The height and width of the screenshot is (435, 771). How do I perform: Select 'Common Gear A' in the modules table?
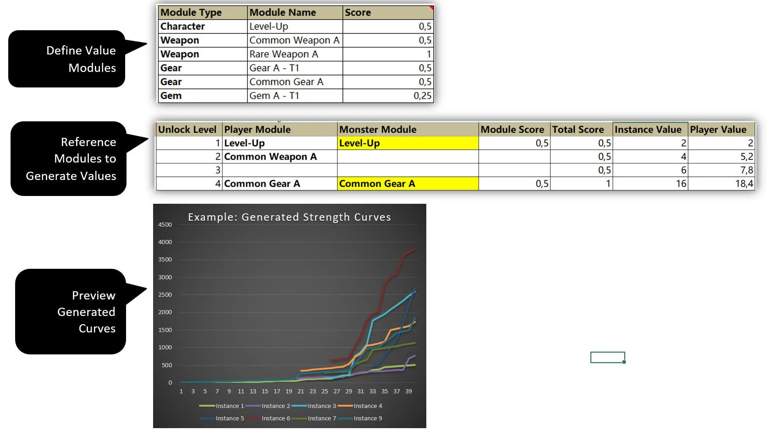coord(295,82)
